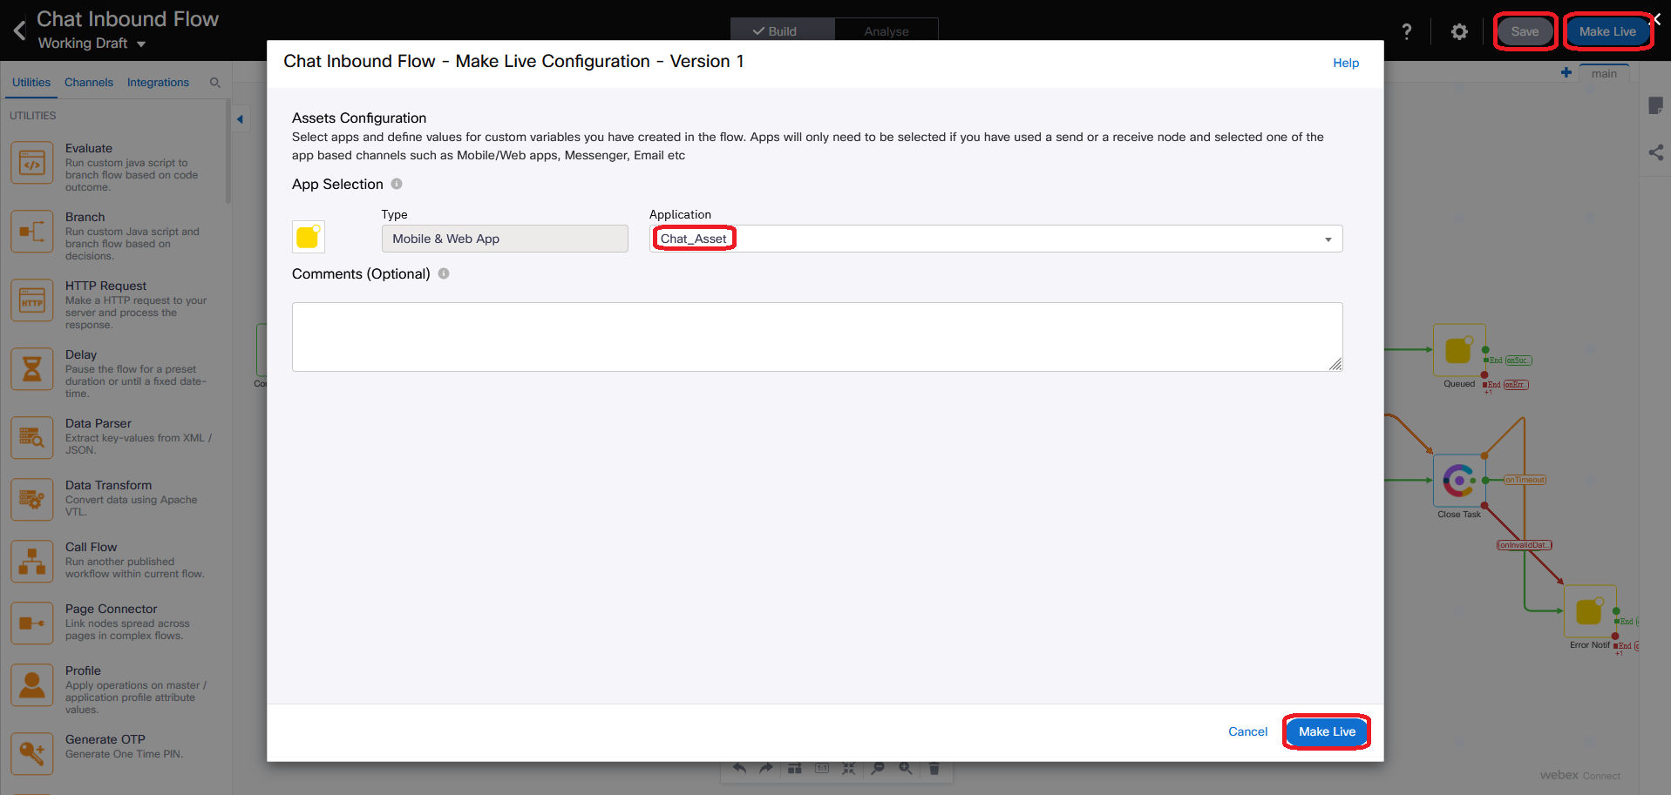
Task: Expand the Working Draft version dropdown
Action: (x=141, y=44)
